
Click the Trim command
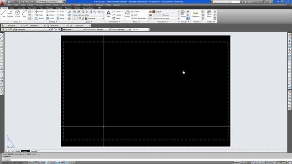click(61, 11)
